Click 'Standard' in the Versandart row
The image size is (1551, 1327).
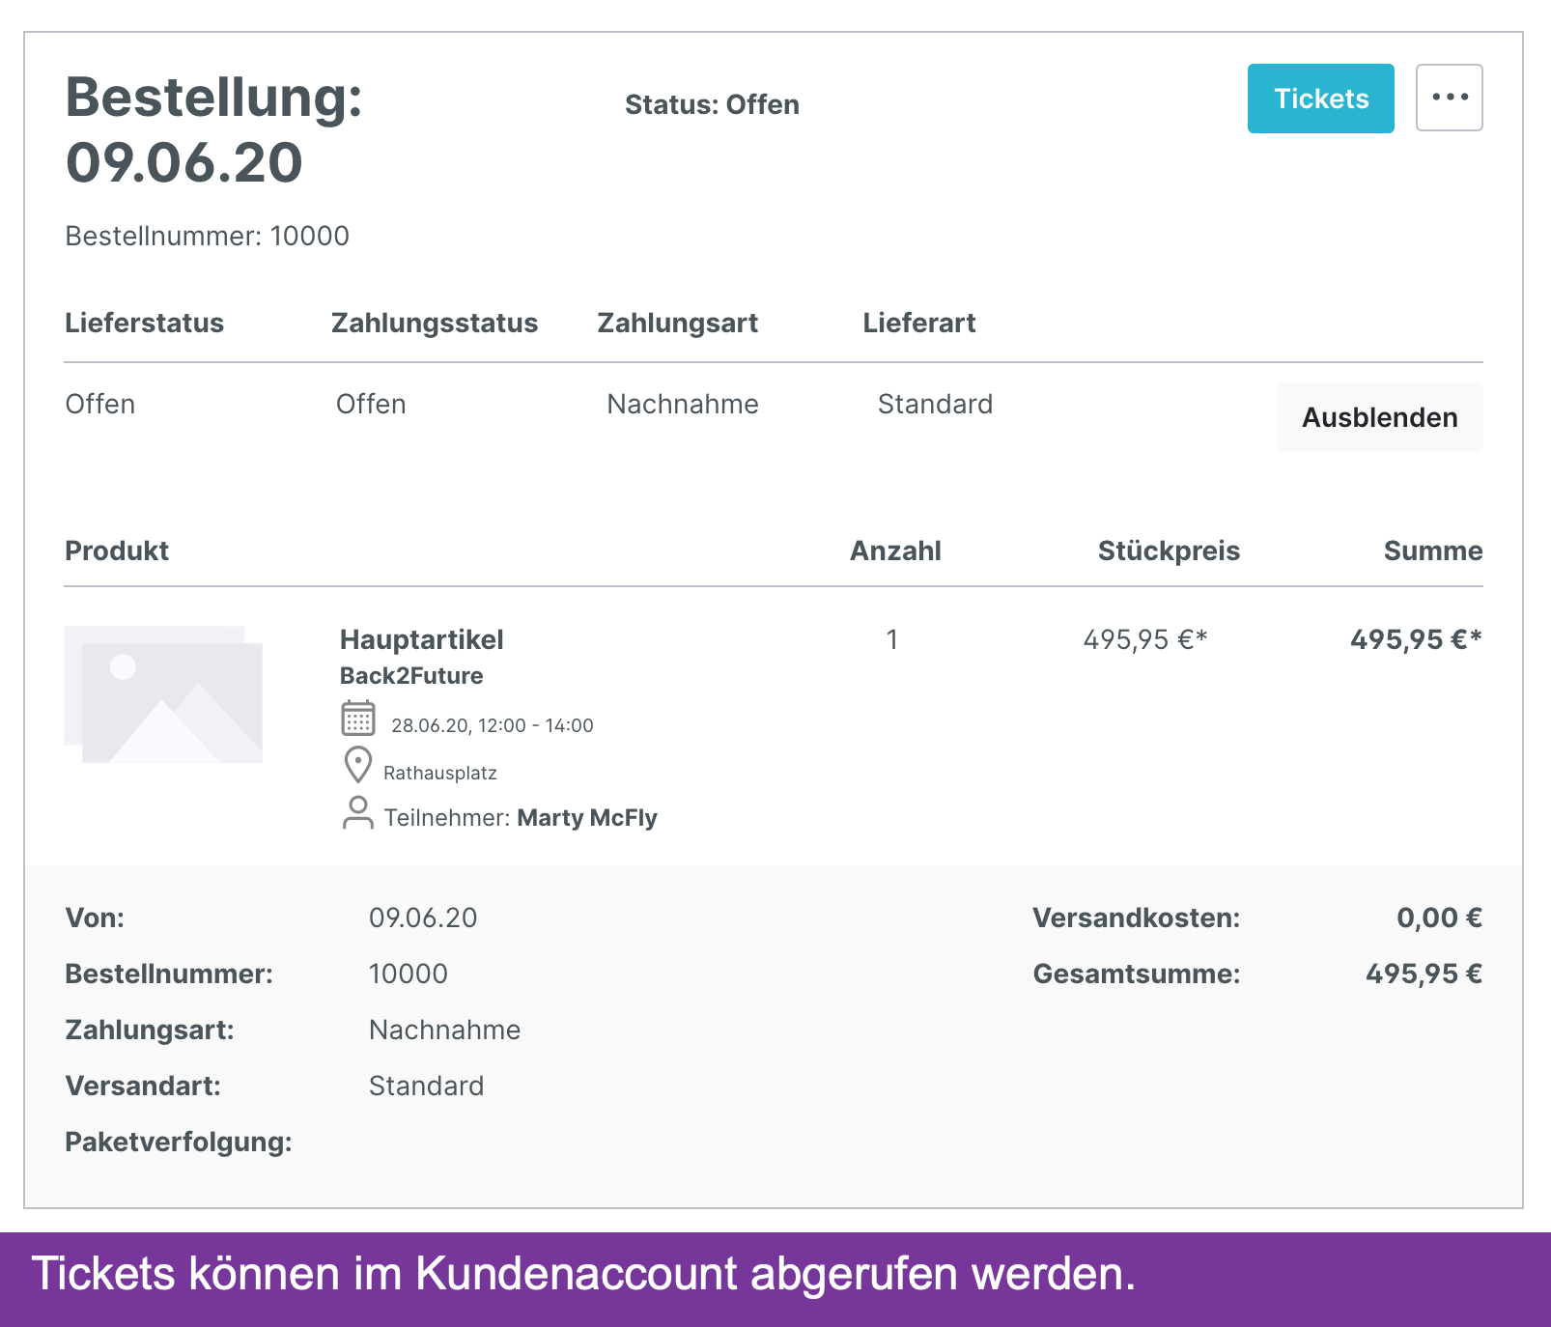[x=427, y=1086]
